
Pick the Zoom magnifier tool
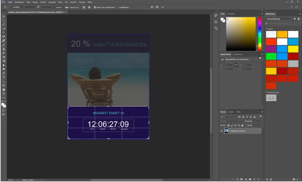click(4, 94)
